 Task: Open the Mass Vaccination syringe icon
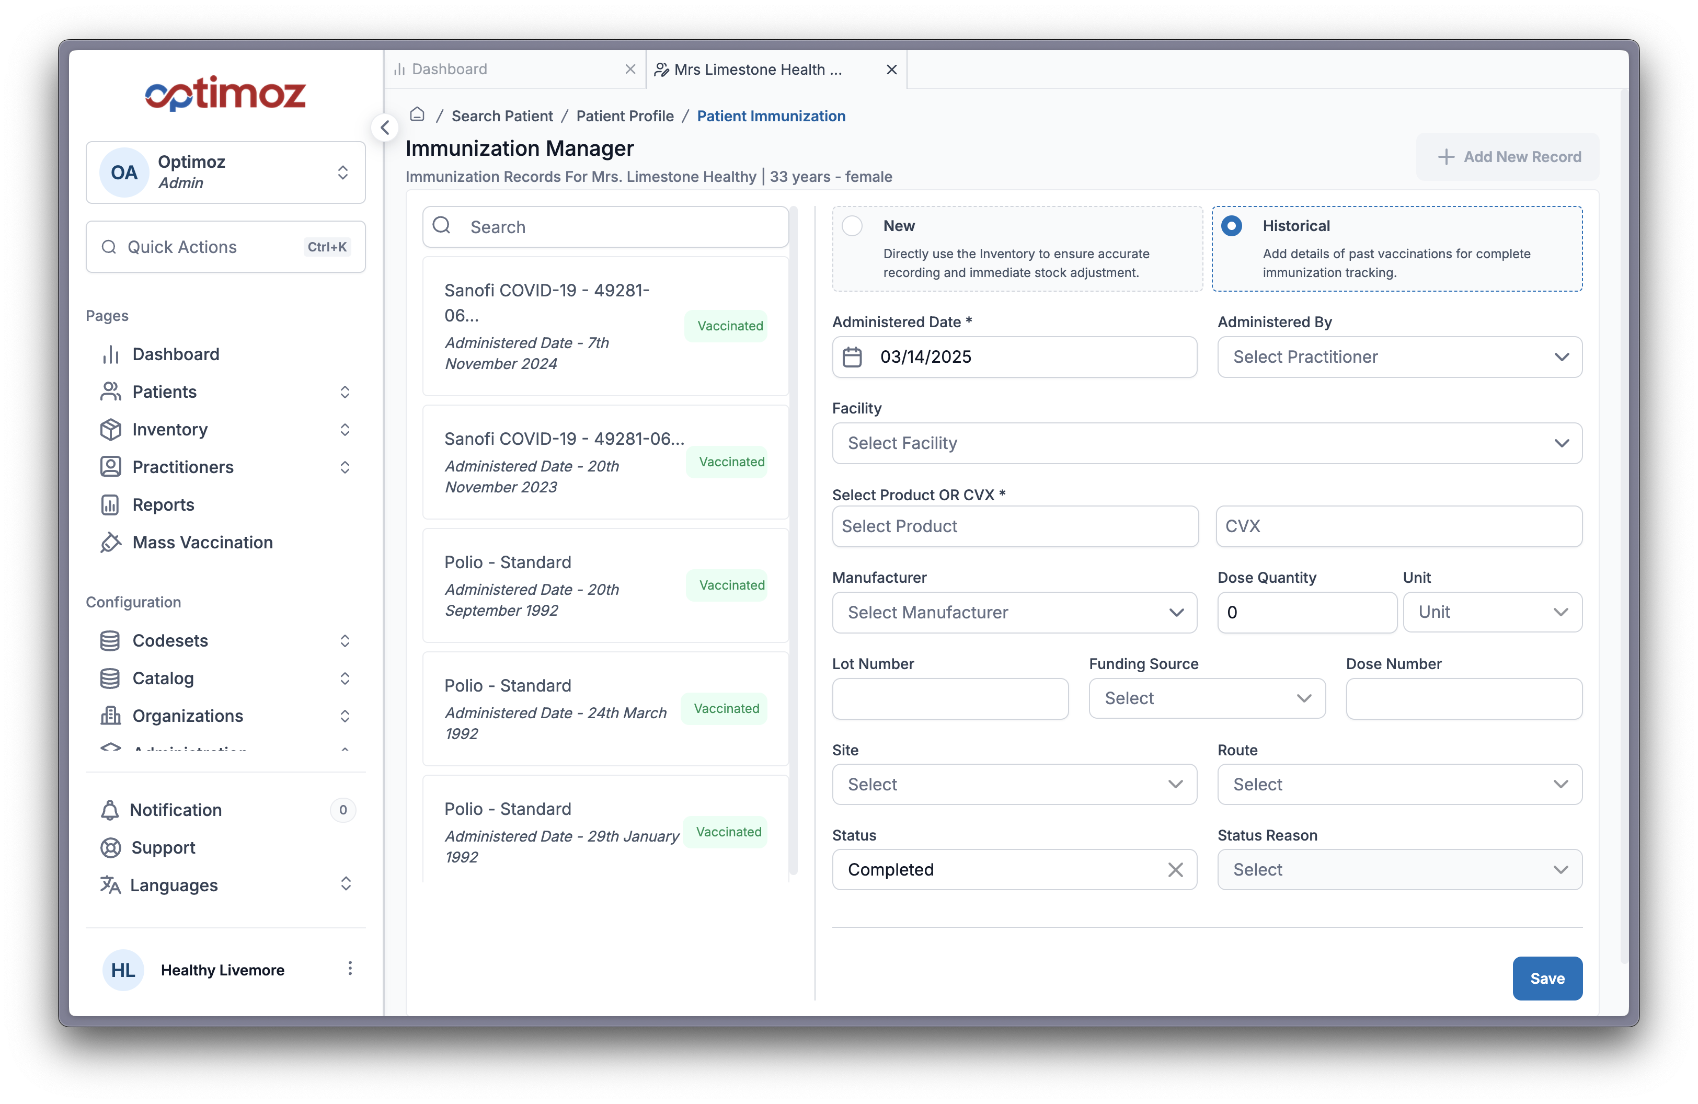coord(111,542)
